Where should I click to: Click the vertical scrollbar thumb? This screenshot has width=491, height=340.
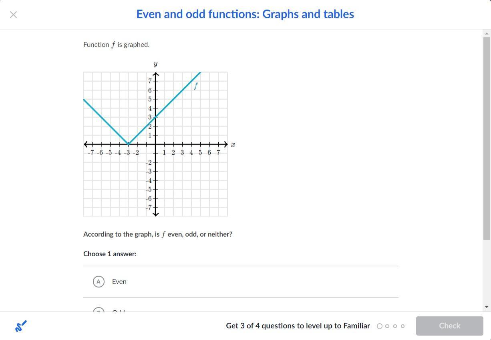pyautogui.click(x=487, y=138)
